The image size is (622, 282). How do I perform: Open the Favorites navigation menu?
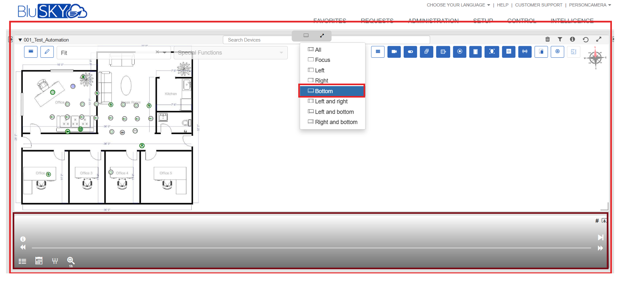(330, 21)
